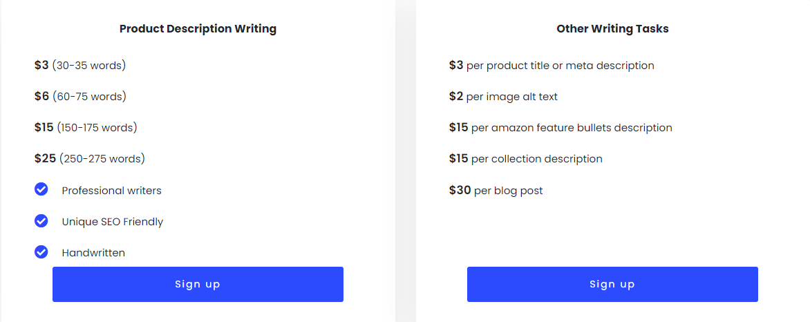Click the $15 per amazon feature bullets line
The image size is (810, 322).
pyautogui.click(x=561, y=128)
